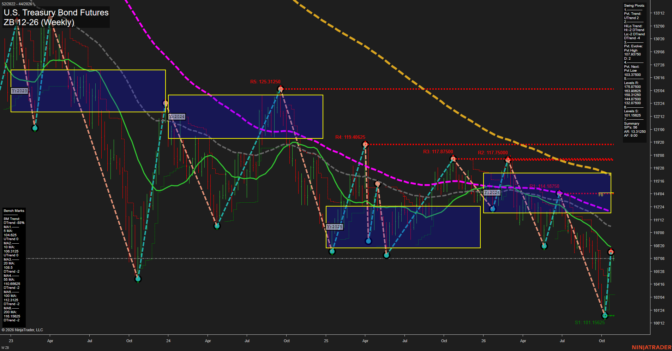
Task: Click the swing pivot marker at R5 high
Action: tap(281, 89)
